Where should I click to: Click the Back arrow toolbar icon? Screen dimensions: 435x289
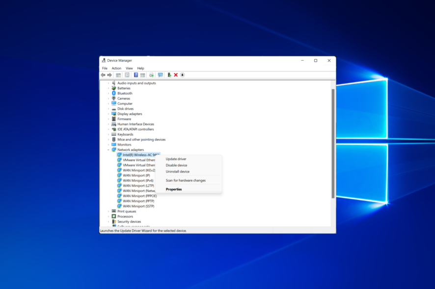(x=103, y=75)
